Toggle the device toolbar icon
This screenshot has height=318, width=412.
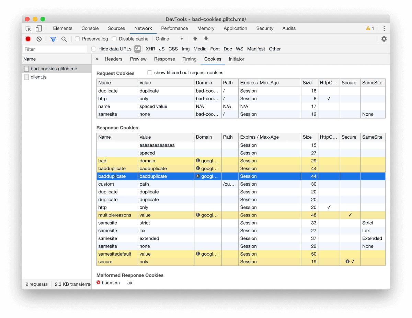pyautogui.click(x=39, y=28)
